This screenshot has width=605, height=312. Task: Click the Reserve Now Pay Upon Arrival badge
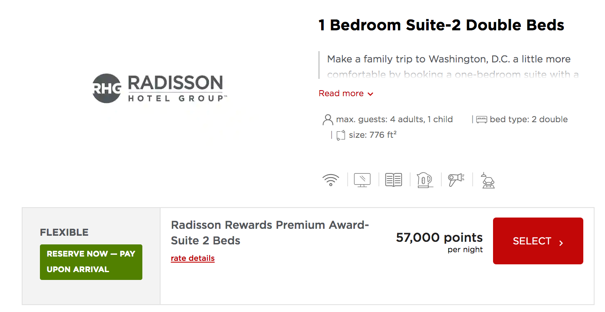91,262
